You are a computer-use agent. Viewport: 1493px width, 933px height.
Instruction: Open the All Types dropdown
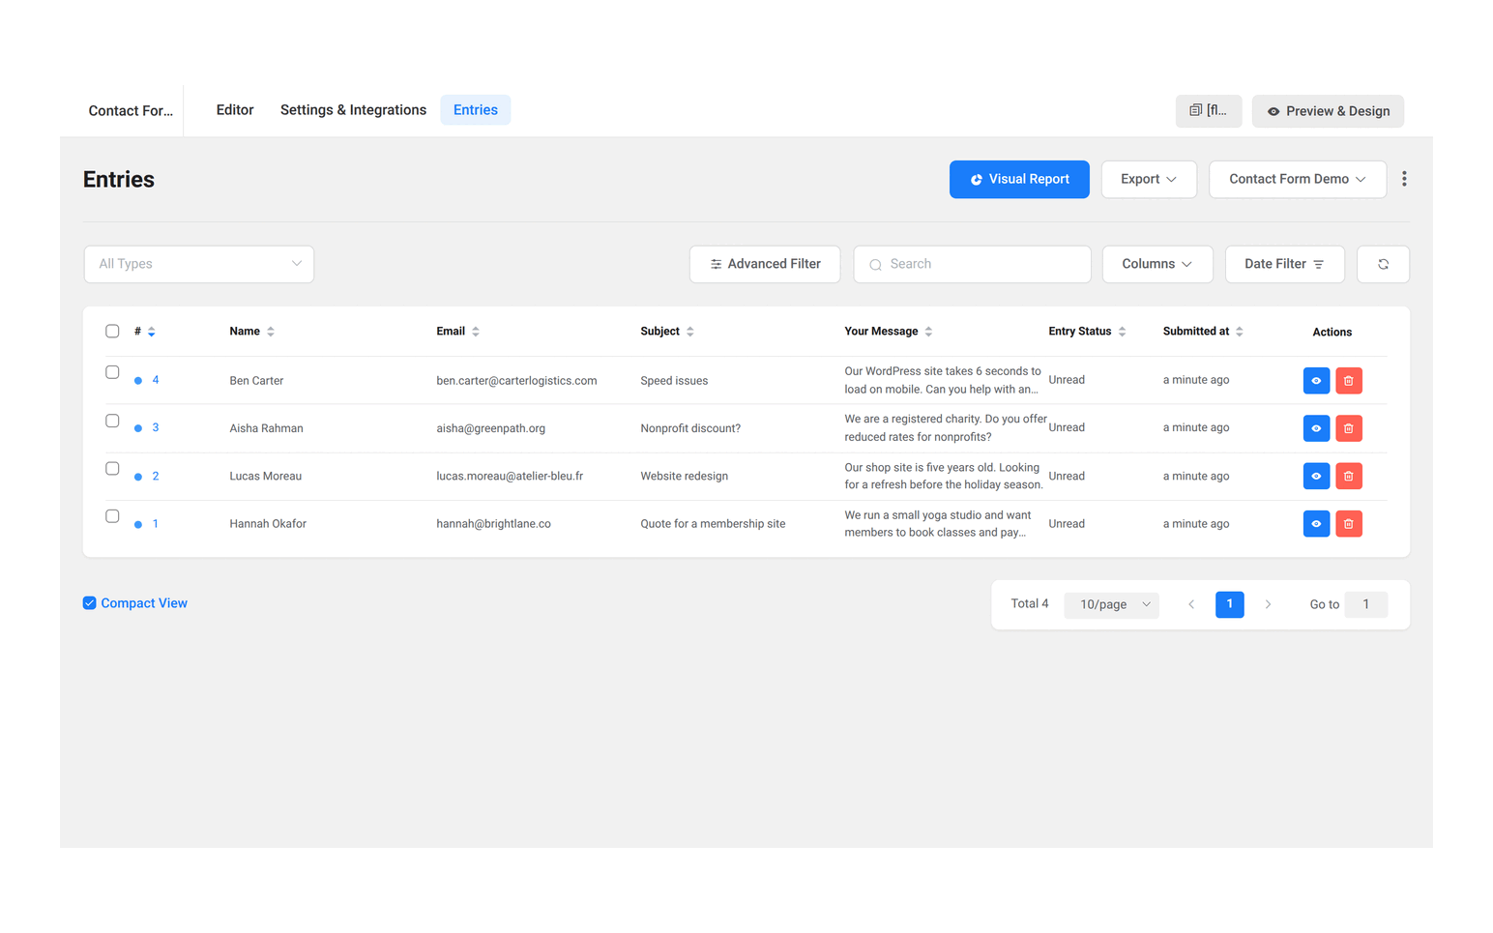(199, 264)
